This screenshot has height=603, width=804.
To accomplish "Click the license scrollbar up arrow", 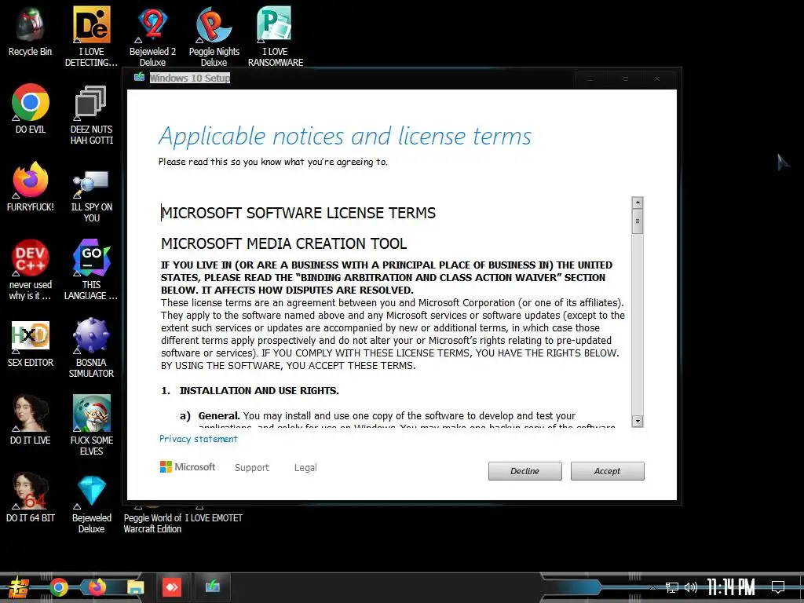I will point(638,202).
